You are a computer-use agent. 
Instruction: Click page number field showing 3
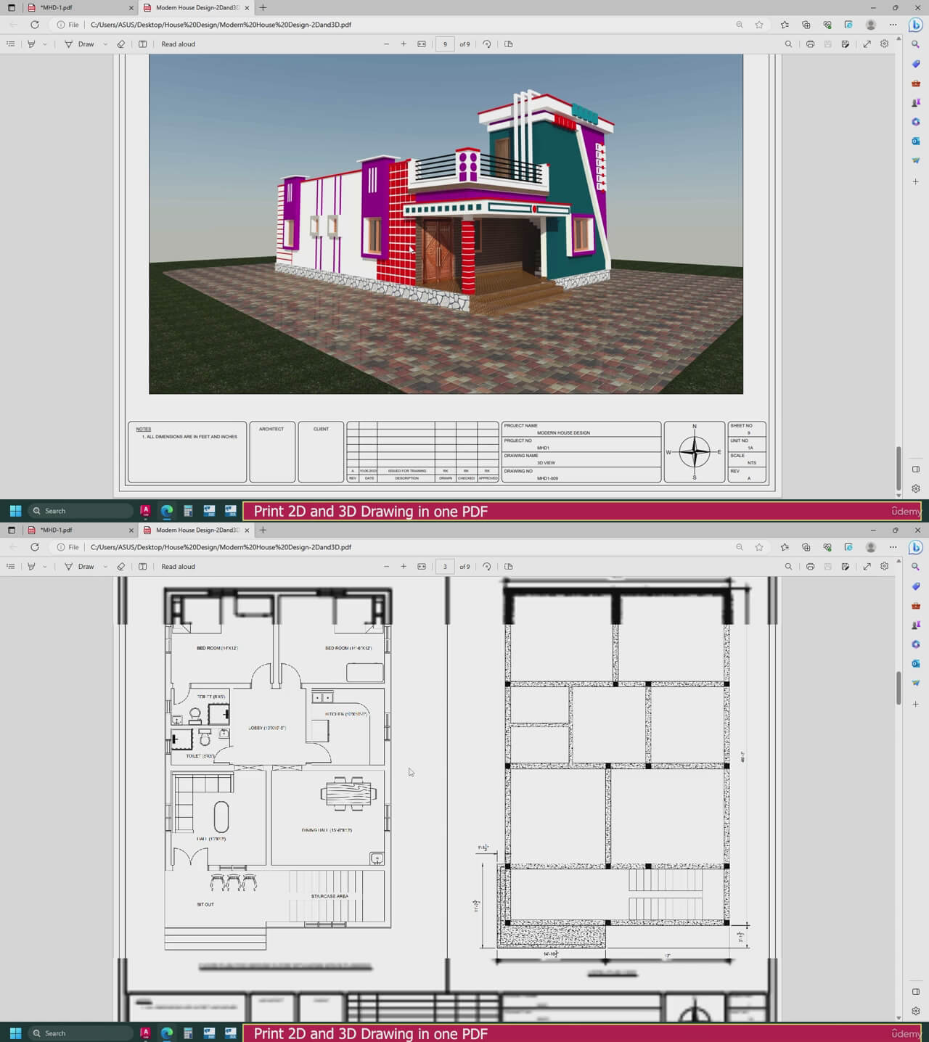tap(445, 567)
